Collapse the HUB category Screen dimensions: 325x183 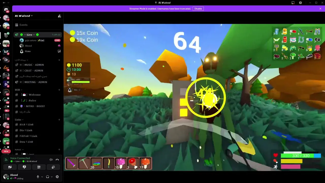click(x=18, y=90)
